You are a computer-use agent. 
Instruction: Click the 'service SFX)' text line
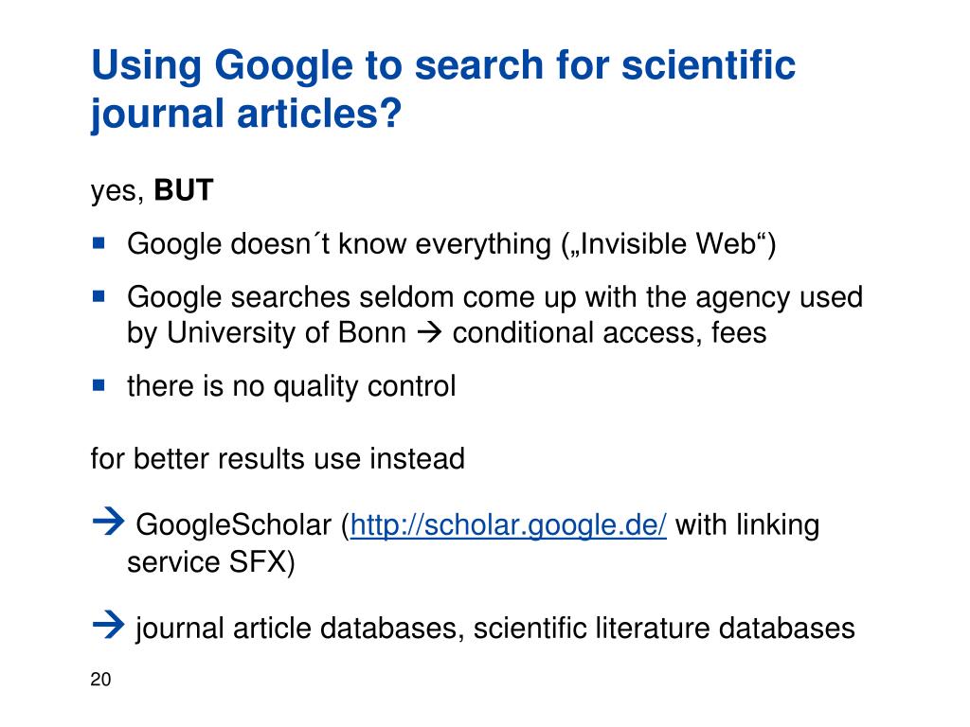point(211,562)
